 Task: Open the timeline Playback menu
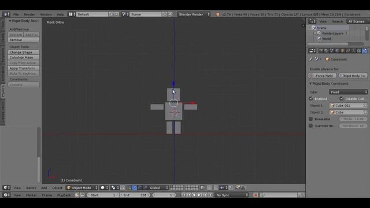tap(64, 195)
